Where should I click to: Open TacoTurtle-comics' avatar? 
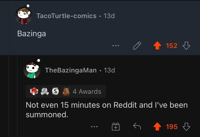pyautogui.click(x=23, y=15)
